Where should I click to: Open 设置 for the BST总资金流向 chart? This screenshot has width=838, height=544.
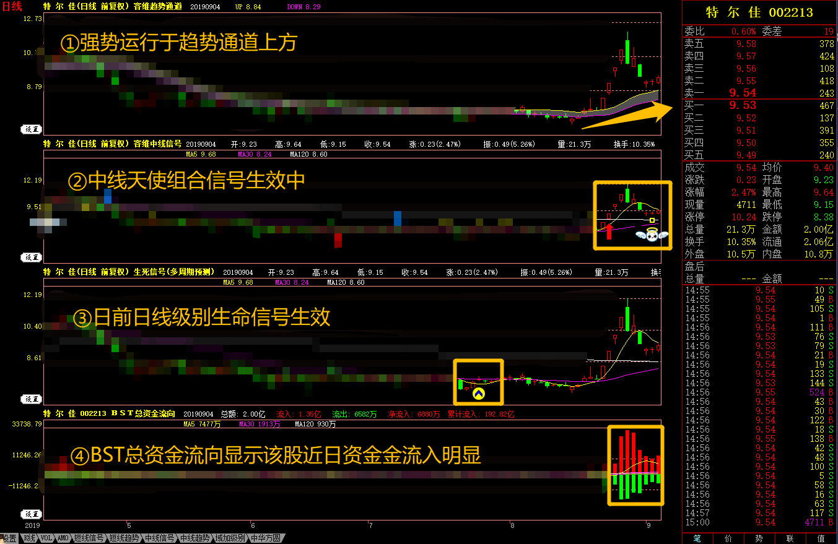[x=32, y=514]
